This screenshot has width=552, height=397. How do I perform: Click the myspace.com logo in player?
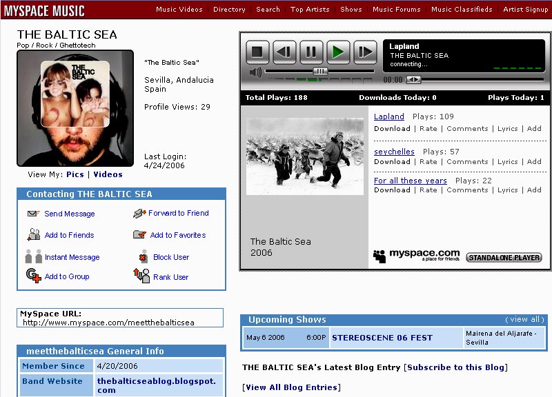(x=417, y=256)
